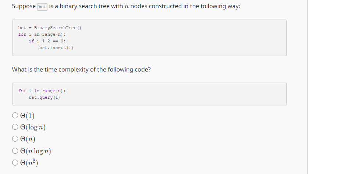
Task: Click the inline bst code tag in question
Action: click(x=42, y=7)
